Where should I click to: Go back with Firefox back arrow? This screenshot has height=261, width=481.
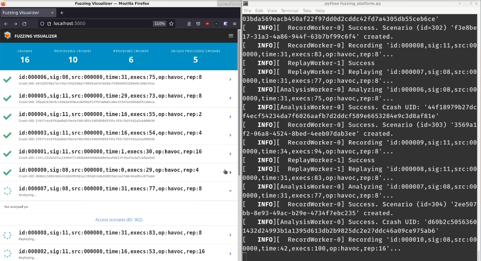click(6, 24)
